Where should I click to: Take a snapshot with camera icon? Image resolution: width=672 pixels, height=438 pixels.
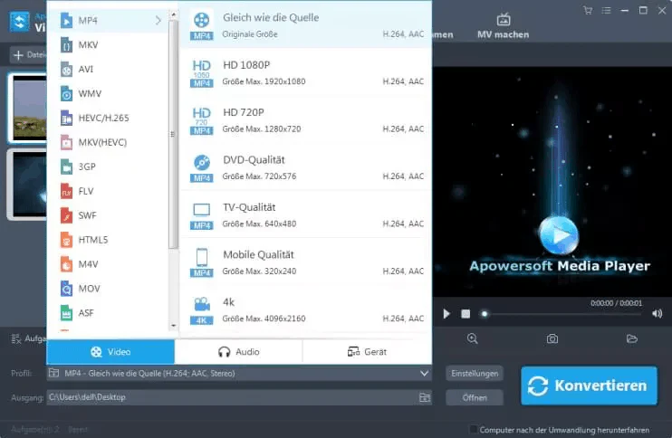tap(552, 338)
